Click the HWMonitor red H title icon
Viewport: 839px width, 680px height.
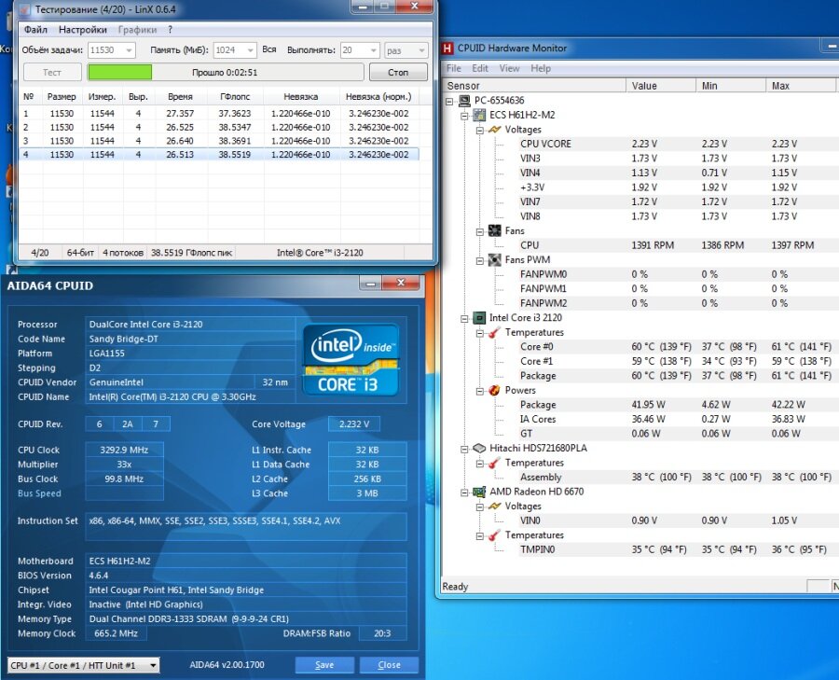[447, 49]
